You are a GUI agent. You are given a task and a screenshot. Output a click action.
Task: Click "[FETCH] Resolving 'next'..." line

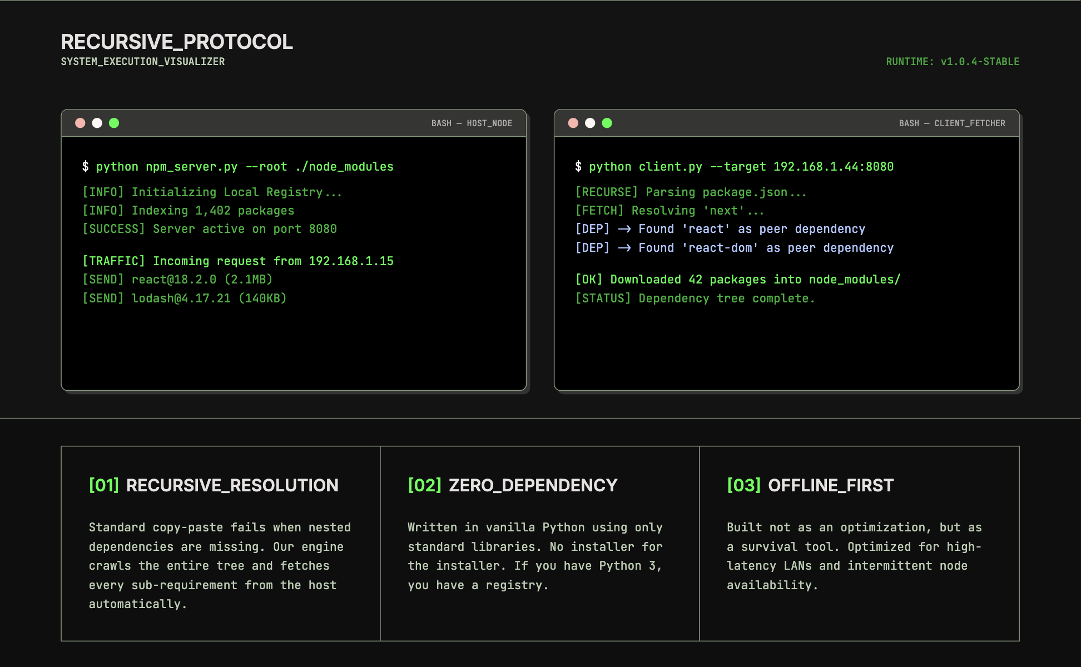(x=670, y=211)
